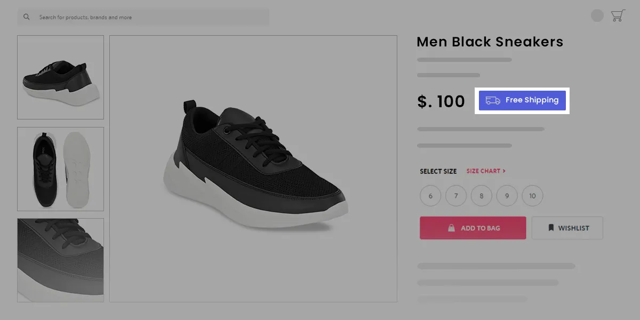Click the main sneaker product image

point(253,169)
